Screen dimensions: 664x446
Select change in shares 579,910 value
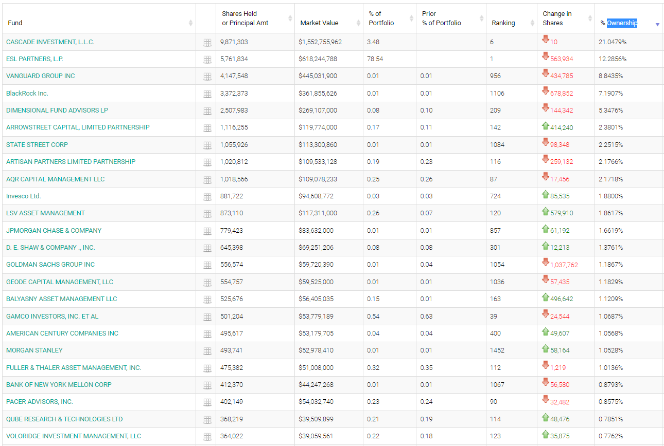click(562, 213)
